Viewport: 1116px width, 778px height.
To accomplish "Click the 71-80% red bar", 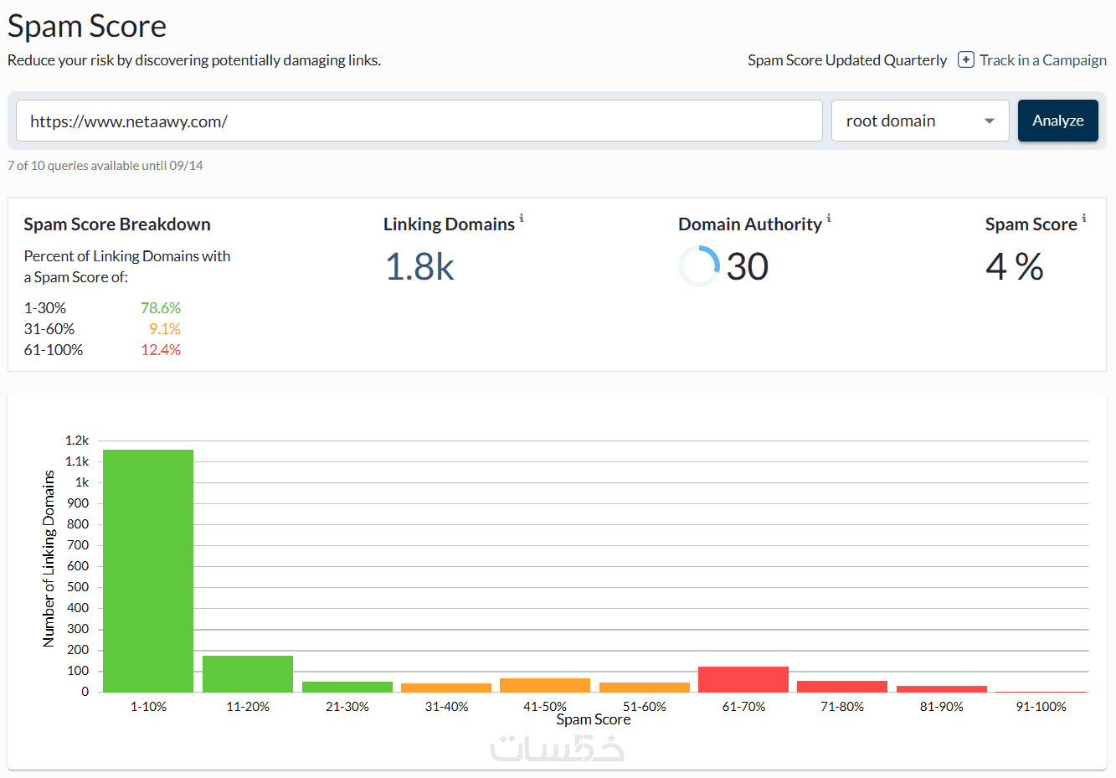I will 842,687.
